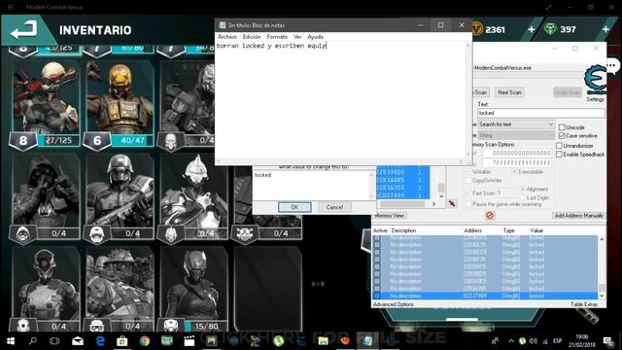Select locked agent card showing 15/80
Viewport: 622px width, 350px height.
[x=192, y=289]
